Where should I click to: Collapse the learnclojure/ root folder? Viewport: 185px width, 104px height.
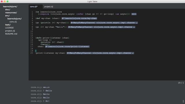(10, 7)
